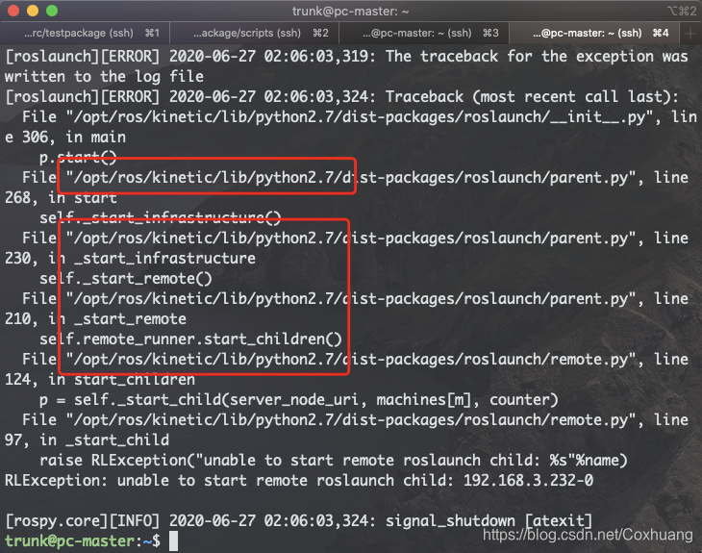This screenshot has width=702, height=553.
Task: Click the terminal cursor at the prompt
Action: (x=173, y=540)
